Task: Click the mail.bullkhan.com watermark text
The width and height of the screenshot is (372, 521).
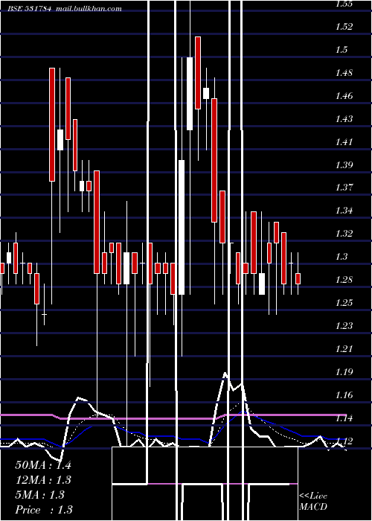Action: [89, 9]
